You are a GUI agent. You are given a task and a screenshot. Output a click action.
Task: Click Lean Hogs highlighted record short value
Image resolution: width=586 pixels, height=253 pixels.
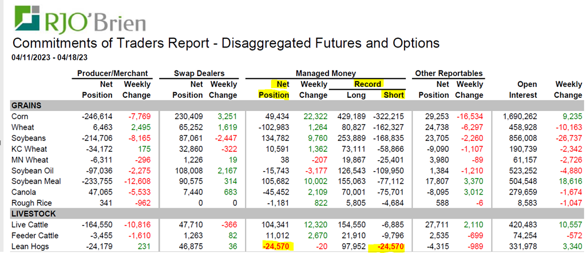(x=387, y=247)
